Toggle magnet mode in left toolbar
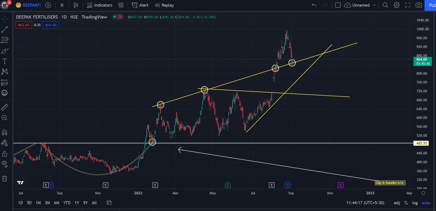Image resolution: width=436 pixels, height=211 pixels. click(5, 132)
